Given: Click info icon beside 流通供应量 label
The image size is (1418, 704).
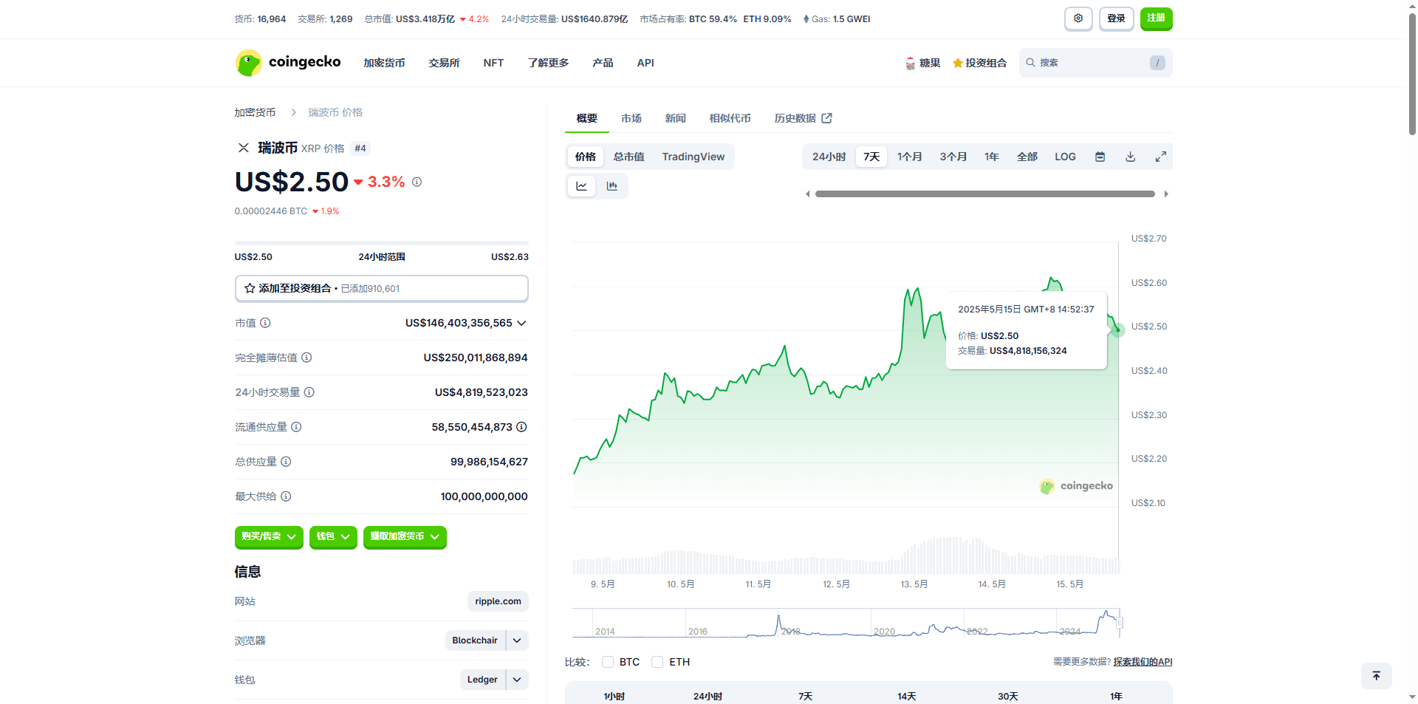Looking at the screenshot, I should pyautogui.click(x=296, y=427).
